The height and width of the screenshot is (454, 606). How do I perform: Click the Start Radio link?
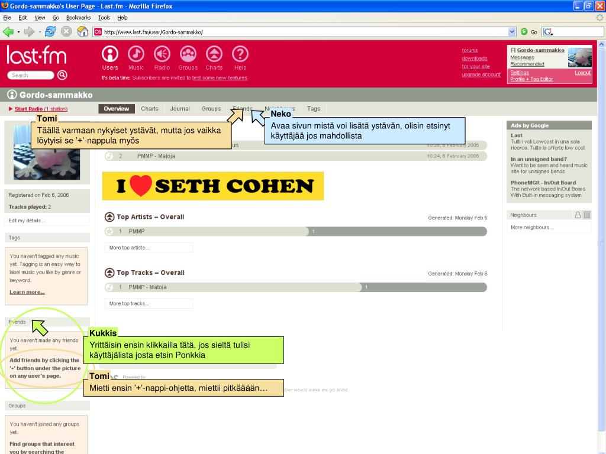pos(41,109)
